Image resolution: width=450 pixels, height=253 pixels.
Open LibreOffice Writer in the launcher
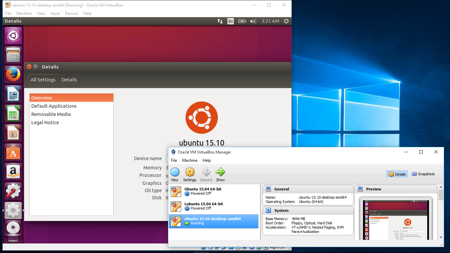(13, 94)
